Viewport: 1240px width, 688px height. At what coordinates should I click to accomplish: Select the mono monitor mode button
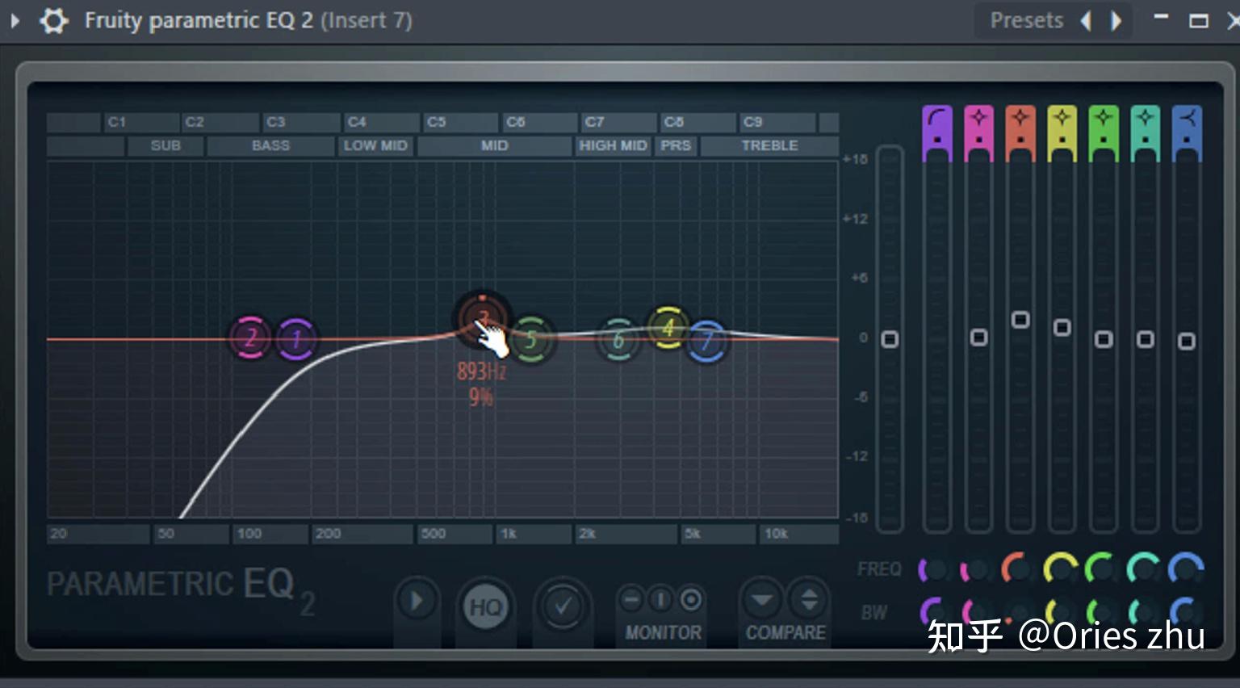click(661, 599)
